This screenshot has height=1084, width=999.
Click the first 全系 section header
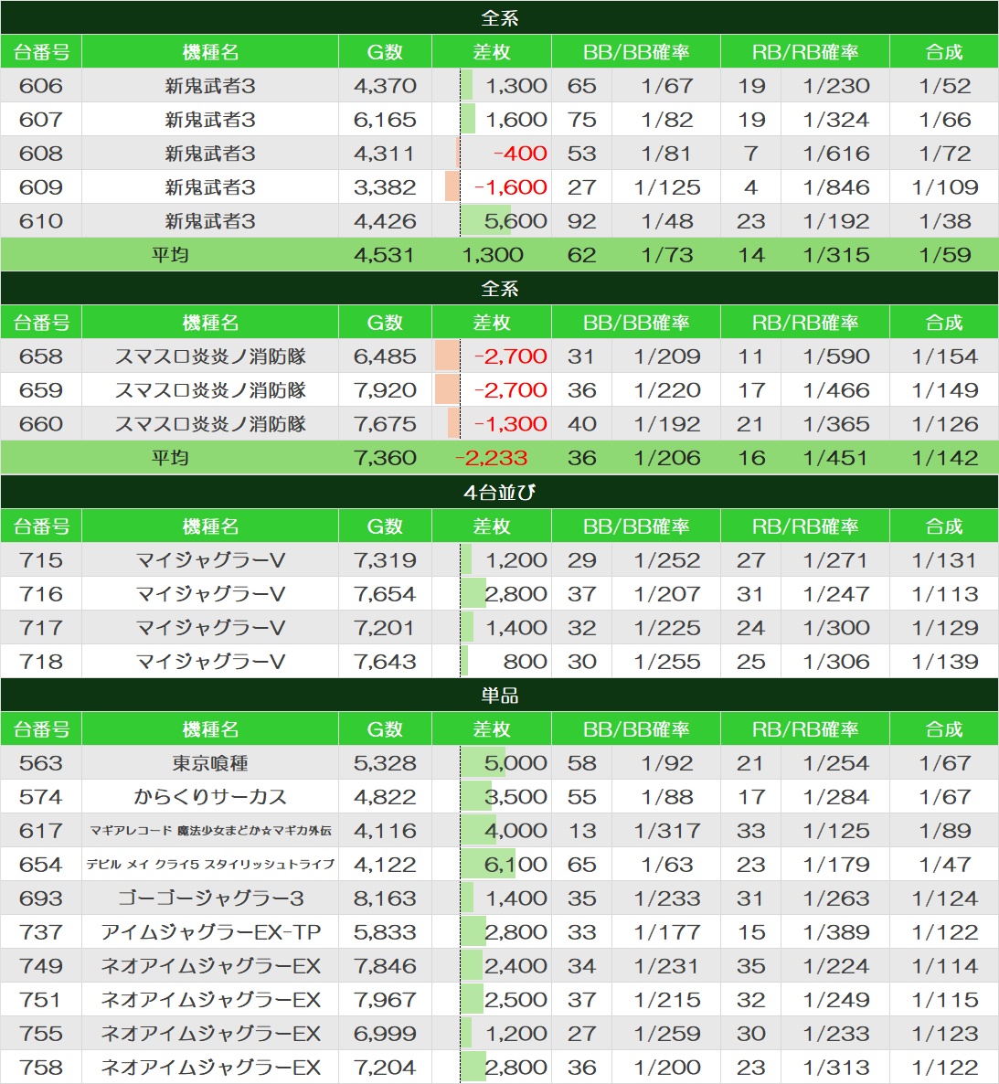coord(499,18)
